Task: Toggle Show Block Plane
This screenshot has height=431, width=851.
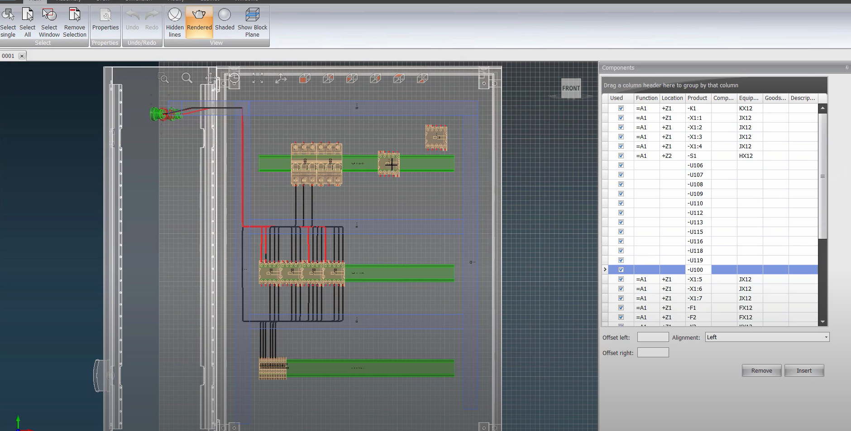Action: [252, 23]
